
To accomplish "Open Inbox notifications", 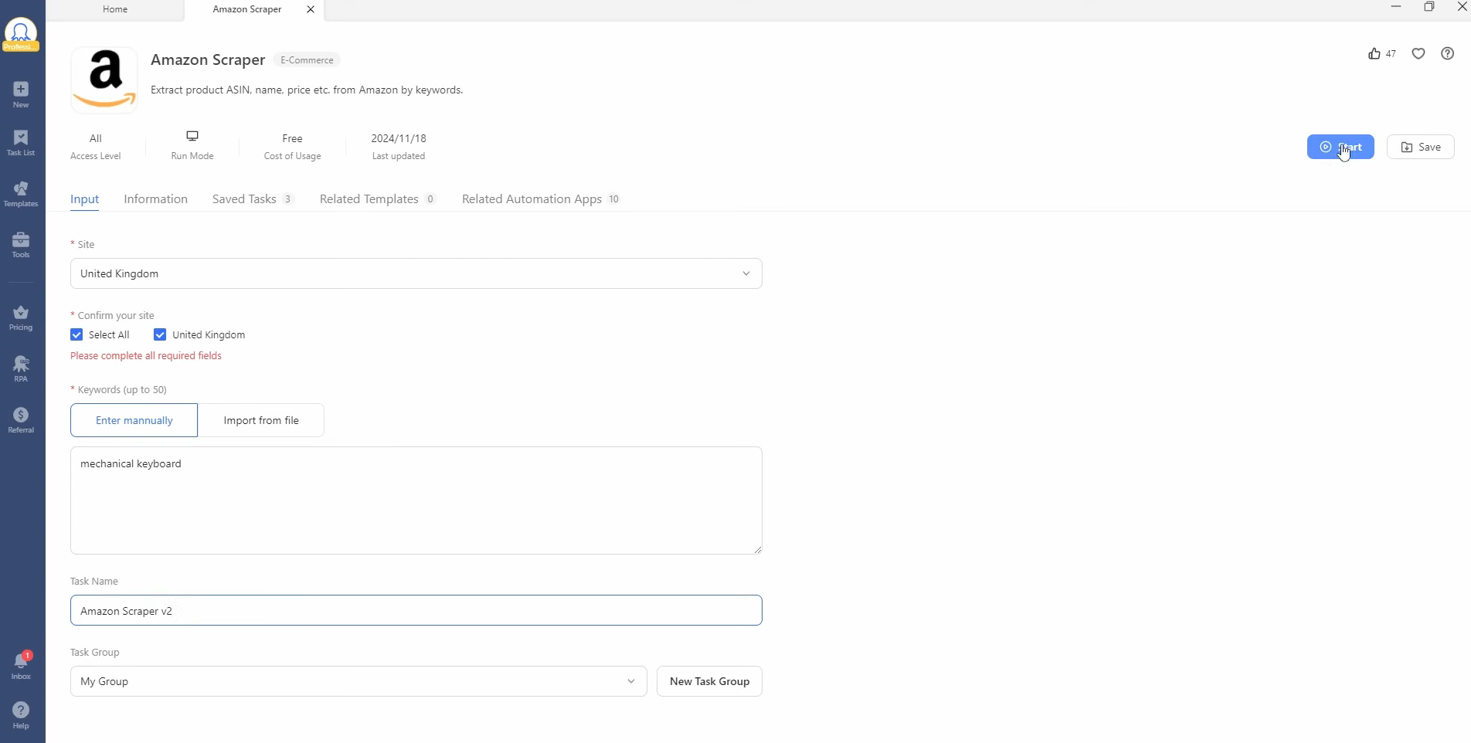I will 21,666.
